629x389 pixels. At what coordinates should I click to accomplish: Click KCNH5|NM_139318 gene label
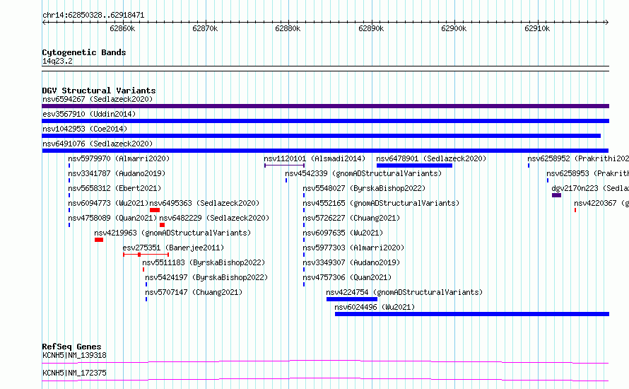pyautogui.click(x=74, y=355)
